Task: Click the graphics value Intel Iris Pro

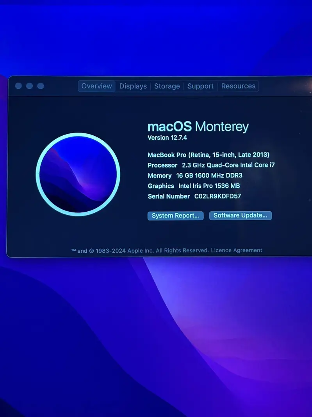Action: 195,186
